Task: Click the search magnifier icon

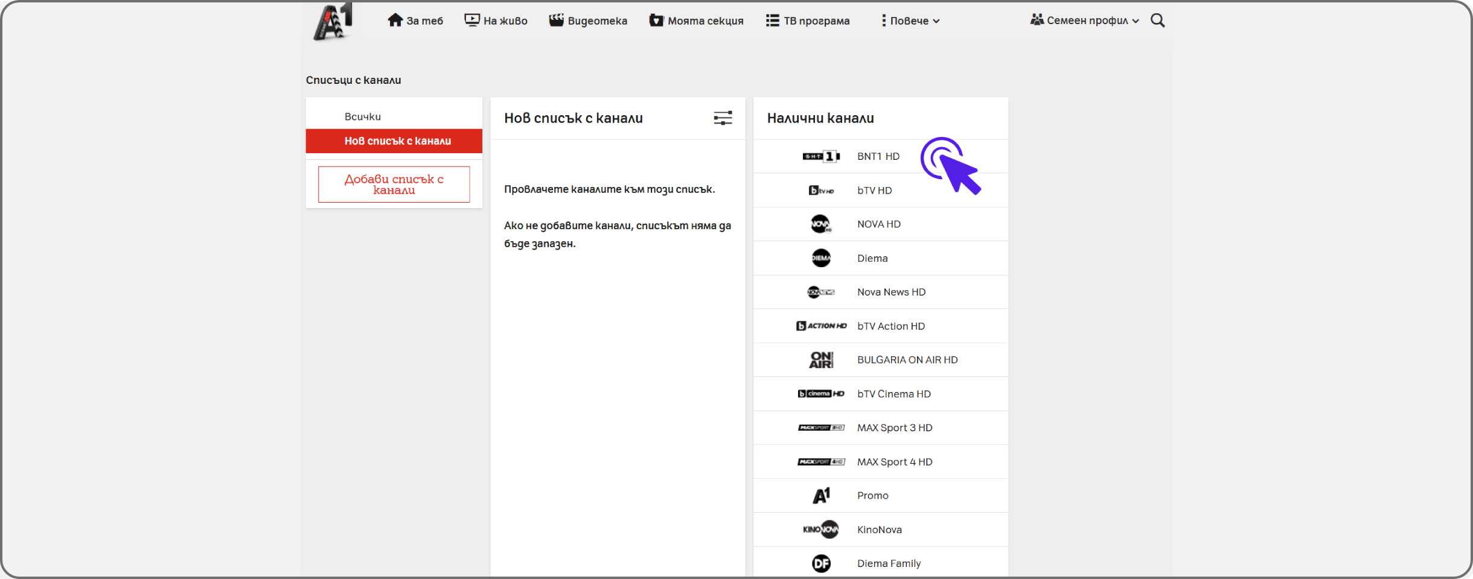Action: click(x=1157, y=21)
